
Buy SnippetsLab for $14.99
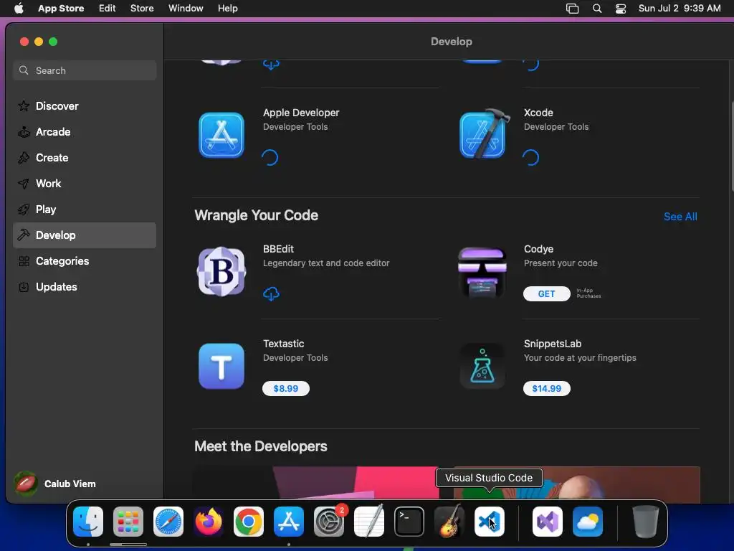(x=547, y=388)
